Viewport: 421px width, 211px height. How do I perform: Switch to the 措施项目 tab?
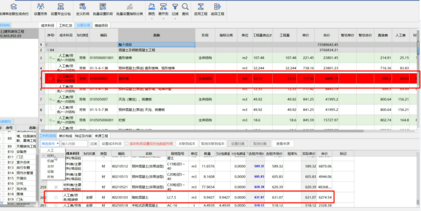pyautogui.click(x=101, y=26)
